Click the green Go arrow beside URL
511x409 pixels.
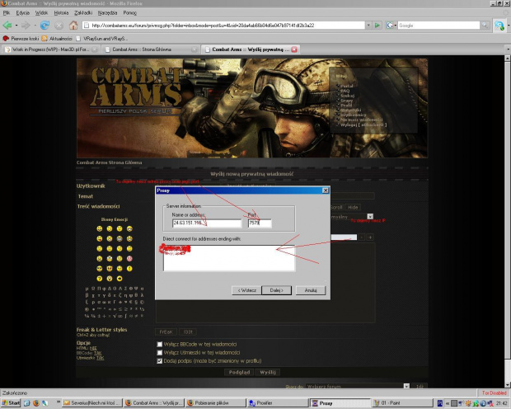[377, 25]
